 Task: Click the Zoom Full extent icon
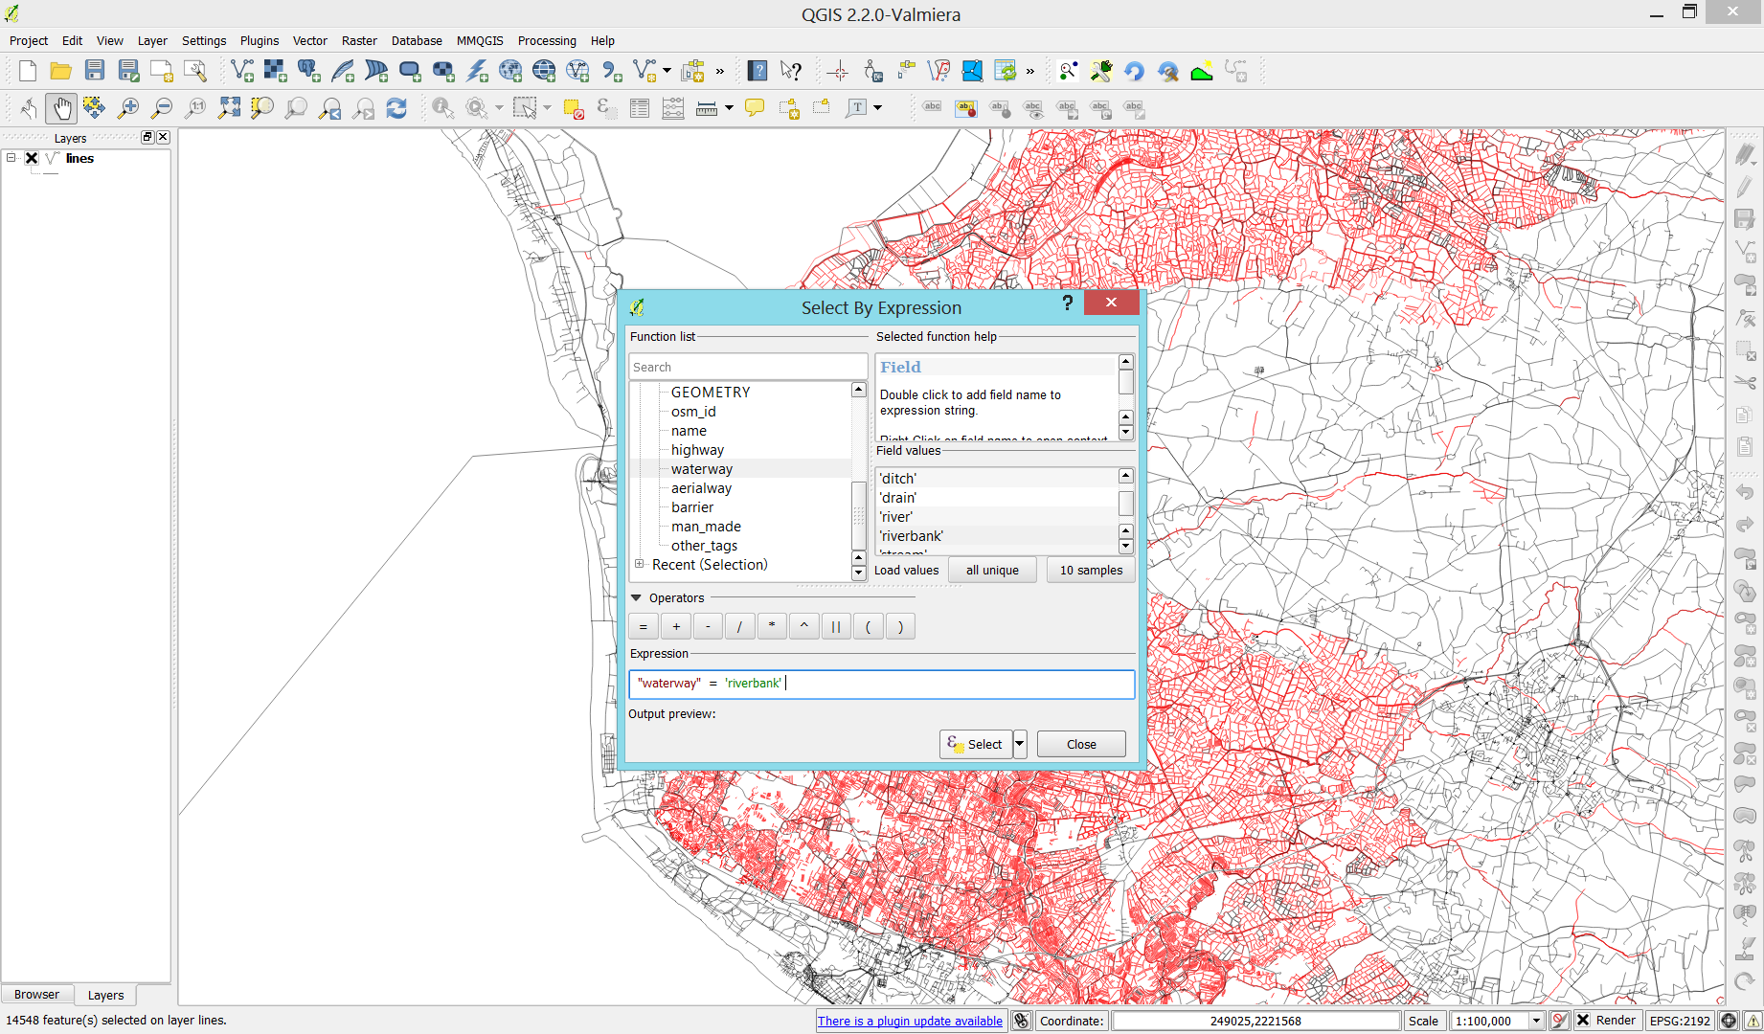click(229, 109)
